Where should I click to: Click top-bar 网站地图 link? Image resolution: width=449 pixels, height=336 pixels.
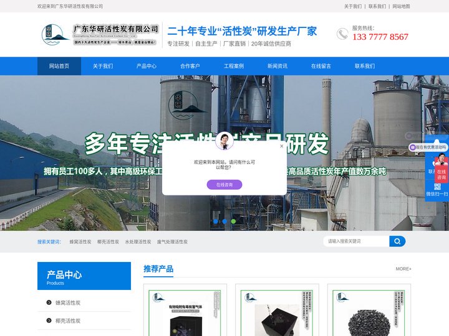click(401, 6)
